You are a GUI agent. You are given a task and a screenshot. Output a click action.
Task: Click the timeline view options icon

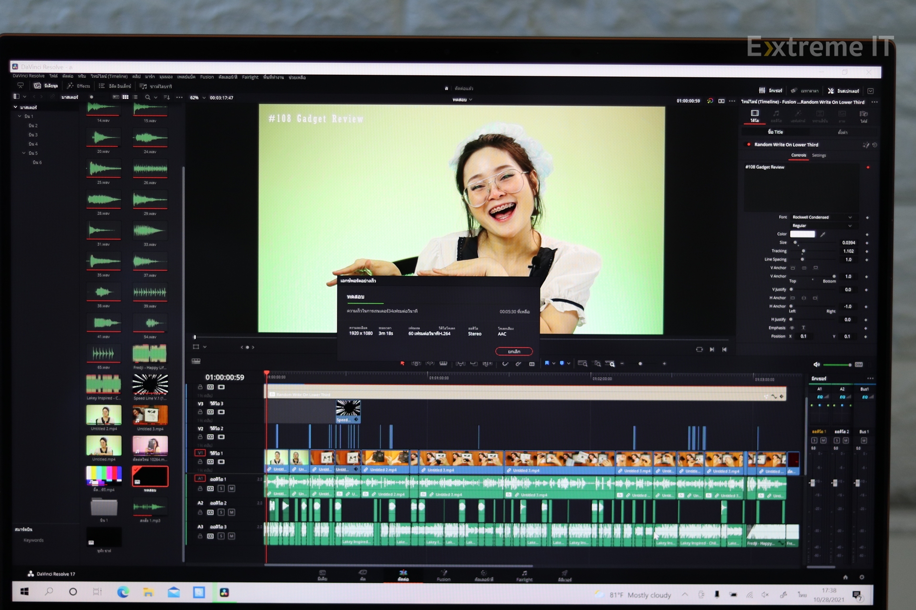point(196,361)
